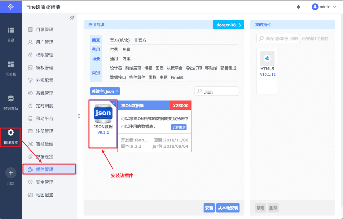Click the store search field containing json
This screenshot has width=343, height=219.
pos(216,91)
